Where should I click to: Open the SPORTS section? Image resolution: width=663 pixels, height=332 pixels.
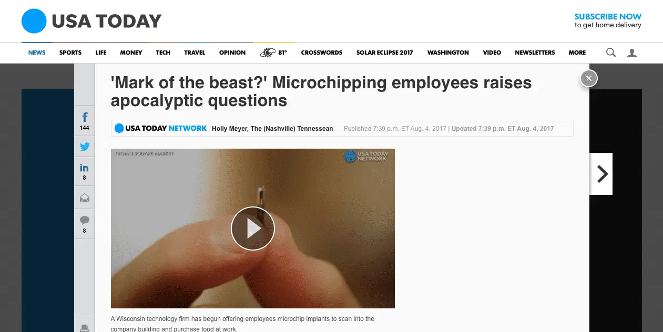[x=70, y=53]
